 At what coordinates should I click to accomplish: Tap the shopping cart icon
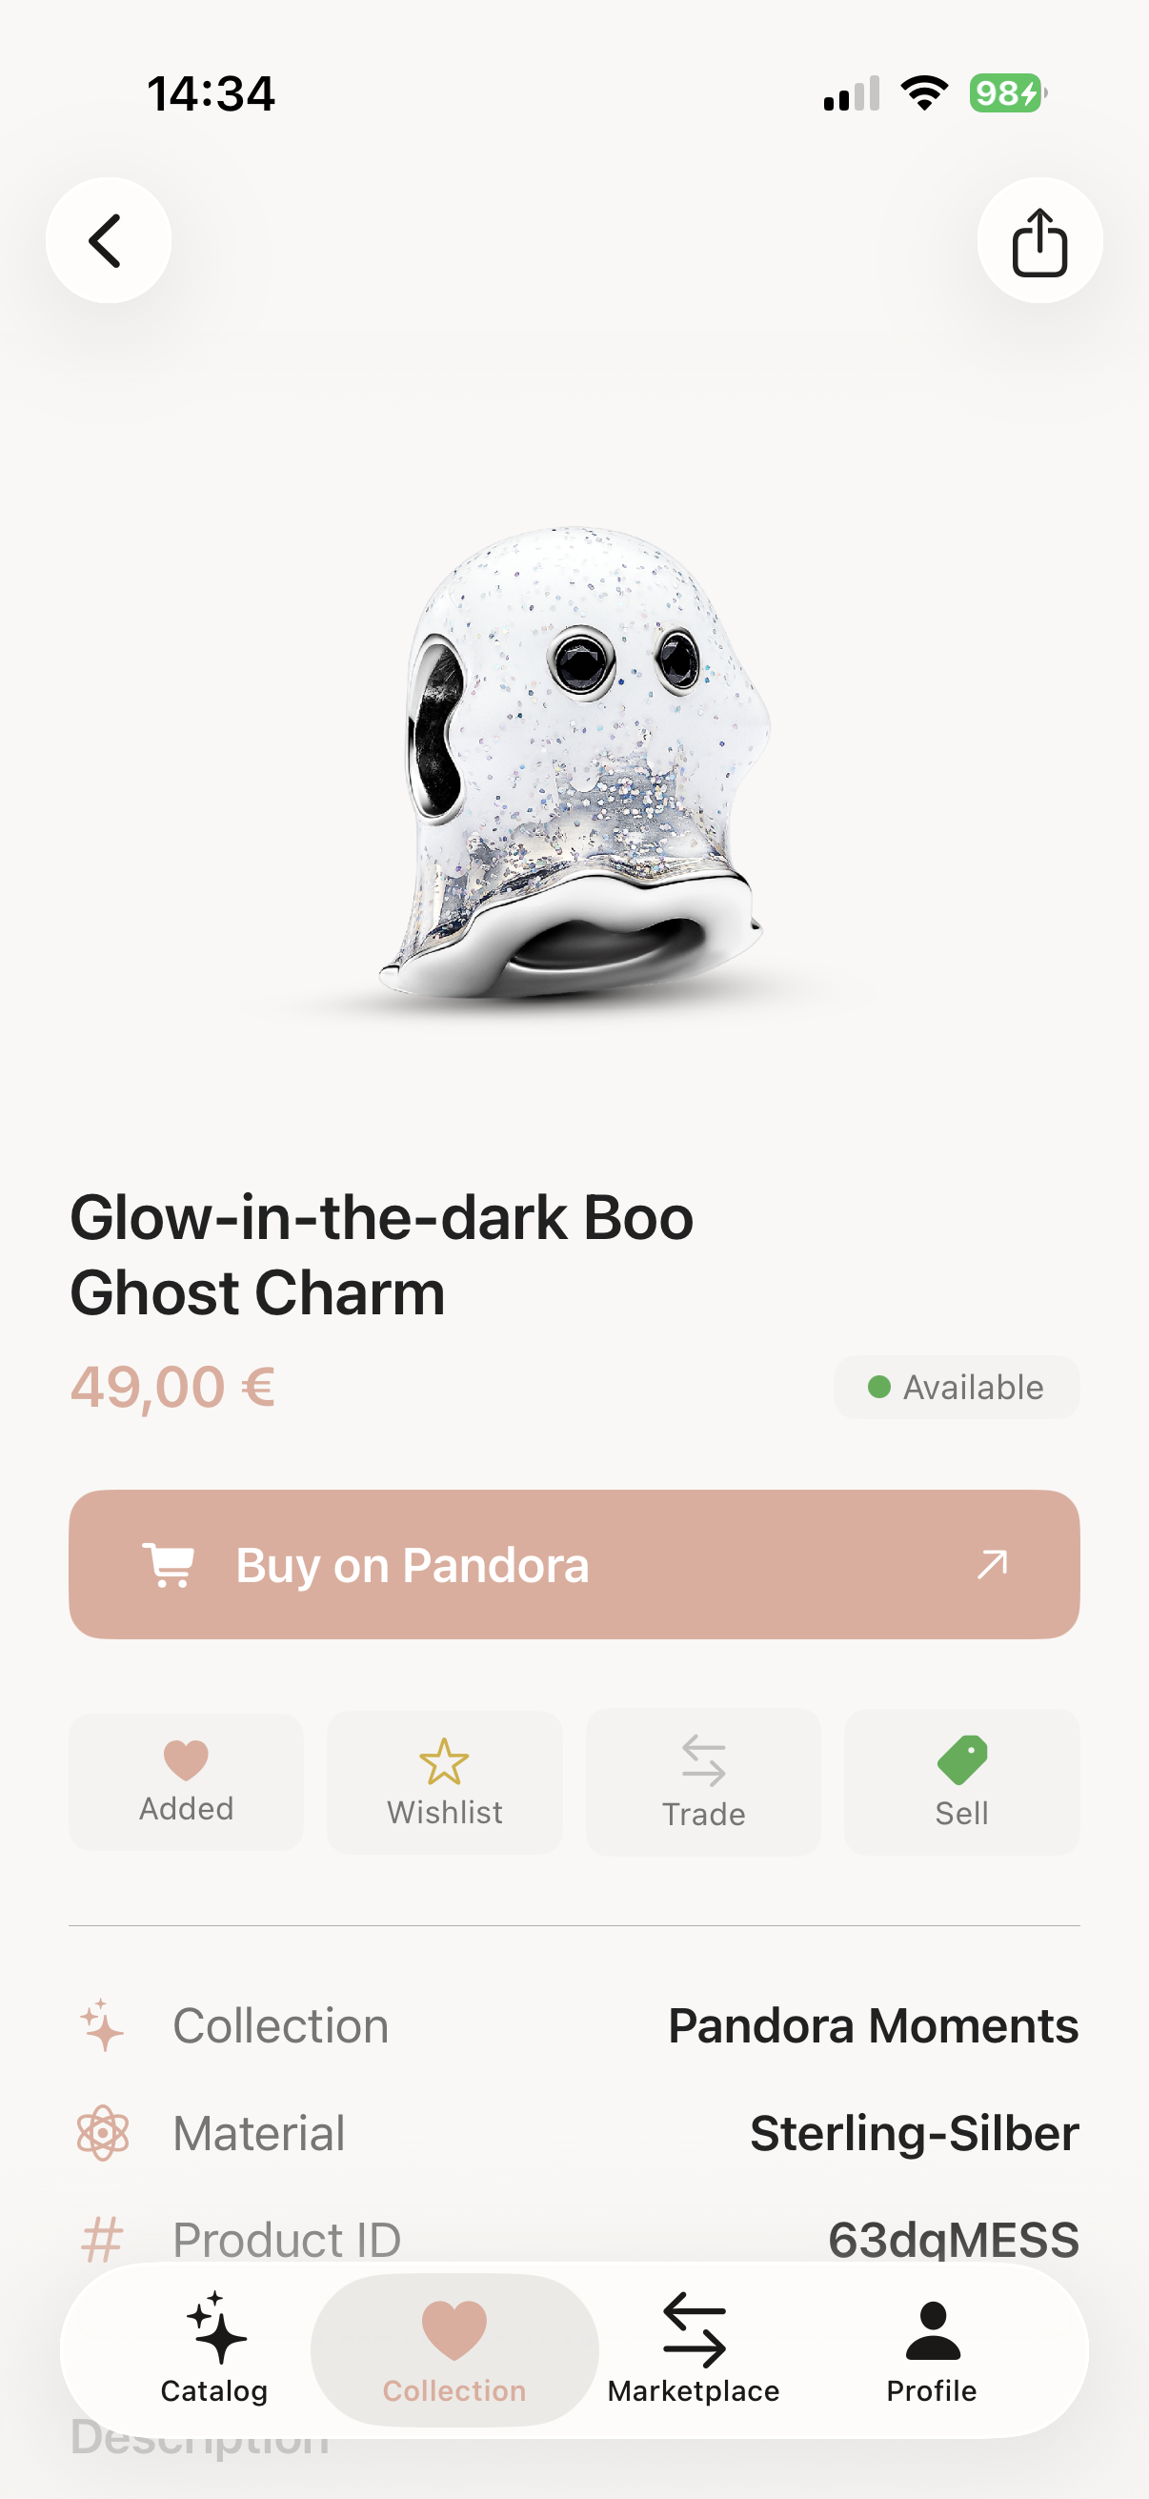[x=170, y=1564]
